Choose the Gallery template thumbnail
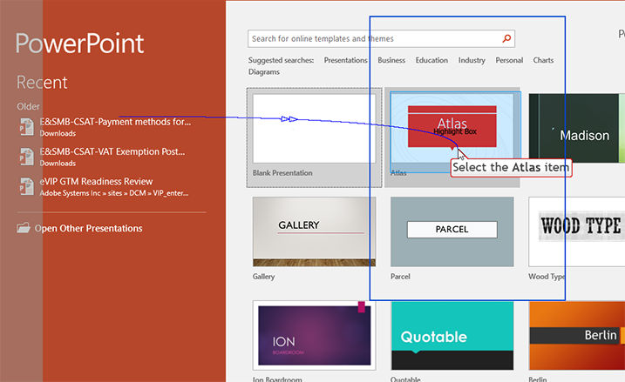 pyautogui.click(x=314, y=231)
